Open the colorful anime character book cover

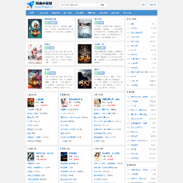click(35, 79)
